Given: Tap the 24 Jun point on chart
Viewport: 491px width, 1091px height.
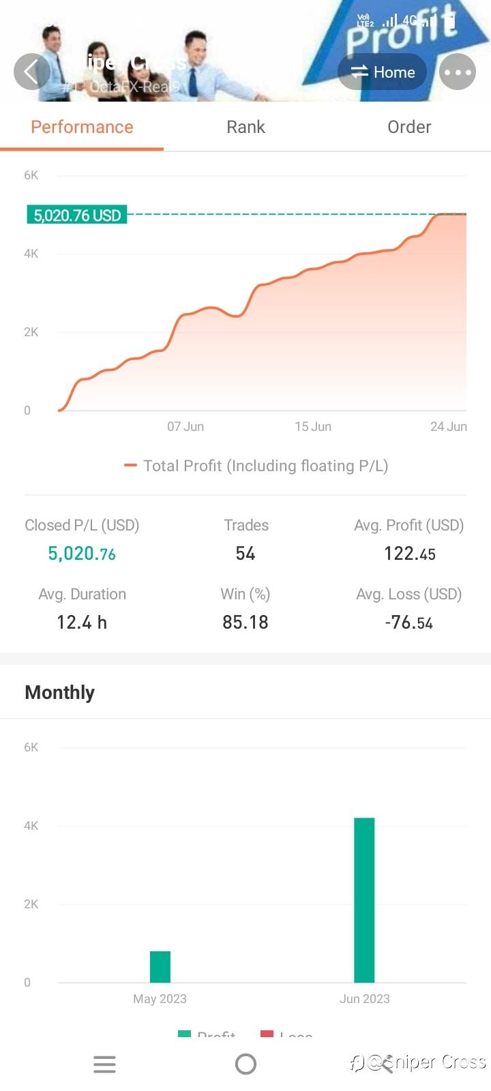Looking at the screenshot, I should tap(464, 215).
